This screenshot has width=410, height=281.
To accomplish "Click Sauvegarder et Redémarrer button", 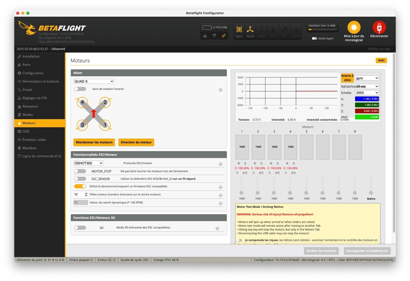I will [367, 251].
